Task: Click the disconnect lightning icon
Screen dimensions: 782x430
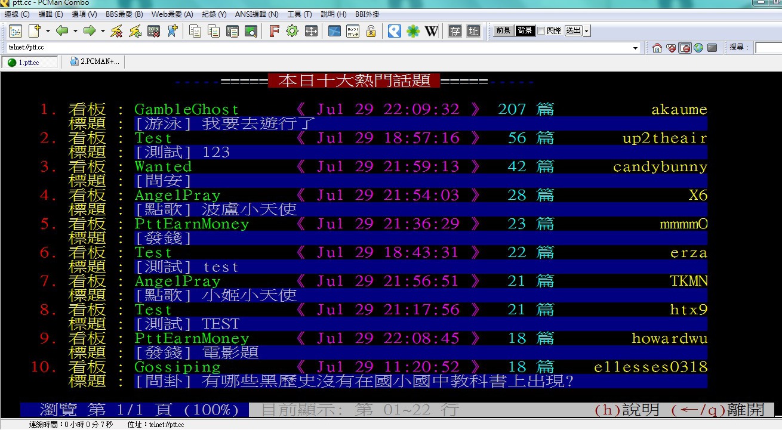Action: (116, 31)
